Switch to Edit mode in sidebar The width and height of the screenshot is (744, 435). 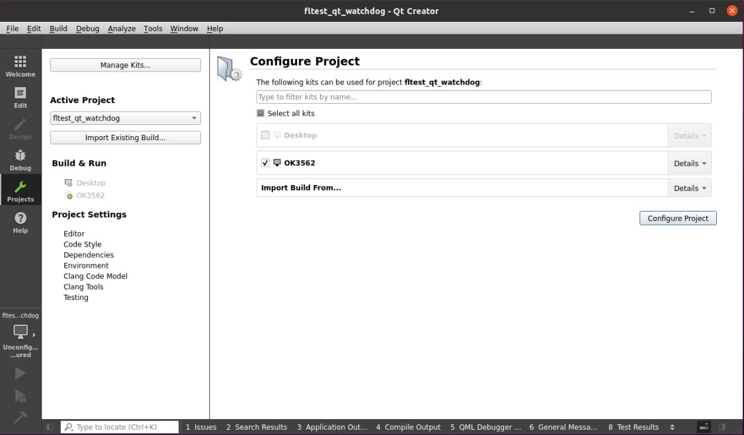tap(21, 98)
